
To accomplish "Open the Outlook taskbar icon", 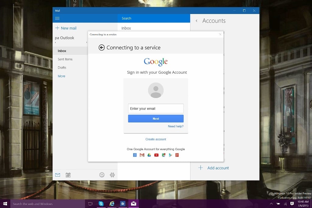I will (123, 204).
